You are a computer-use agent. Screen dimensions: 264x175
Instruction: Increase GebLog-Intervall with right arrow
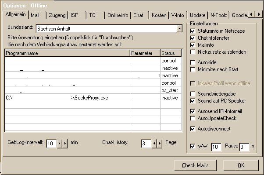click(x=65, y=144)
